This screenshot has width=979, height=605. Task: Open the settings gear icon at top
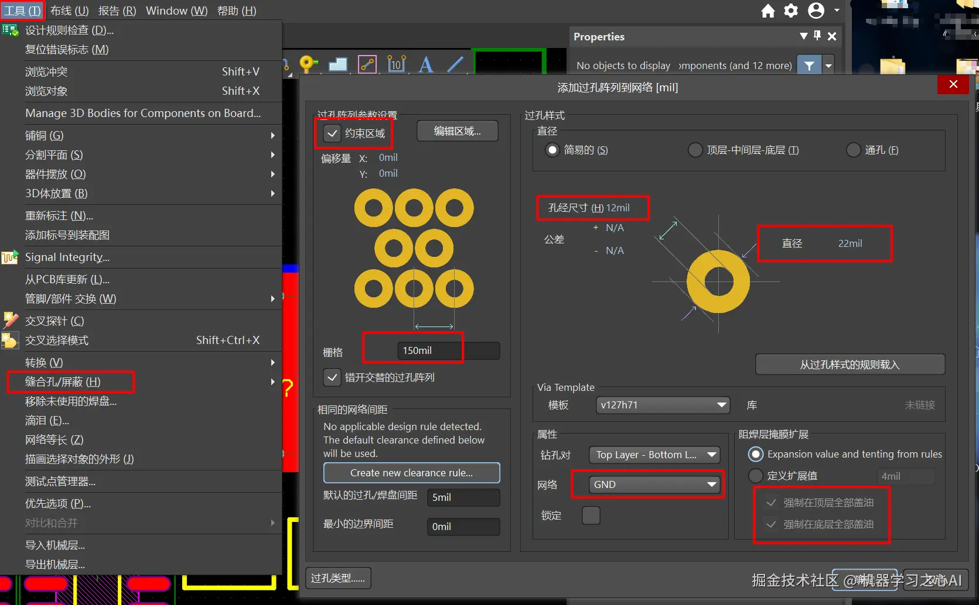(x=791, y=11)
